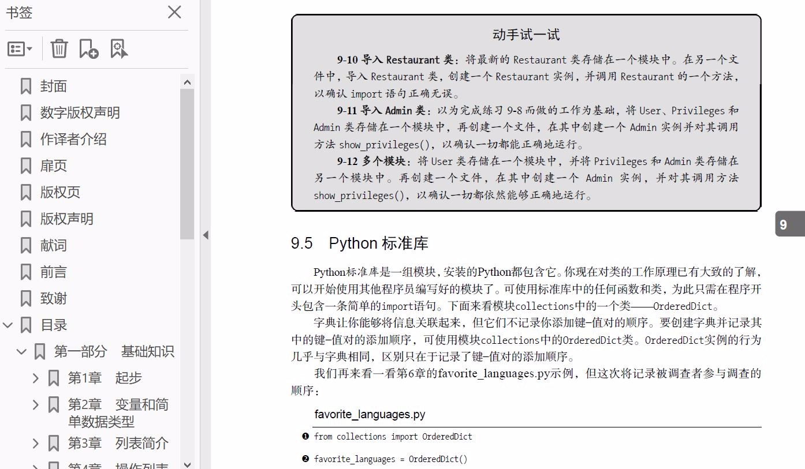Open the 前言 bookmark

pos(54,272)
